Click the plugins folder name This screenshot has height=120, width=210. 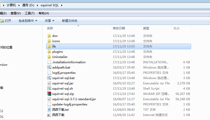58,52
